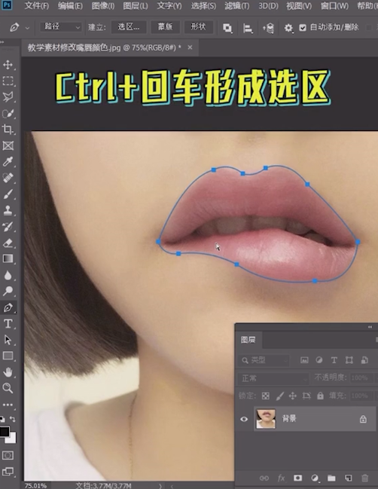Click the Path Alignment icon
This screenshot has width=378, height=489.
[x=248, y=29]
